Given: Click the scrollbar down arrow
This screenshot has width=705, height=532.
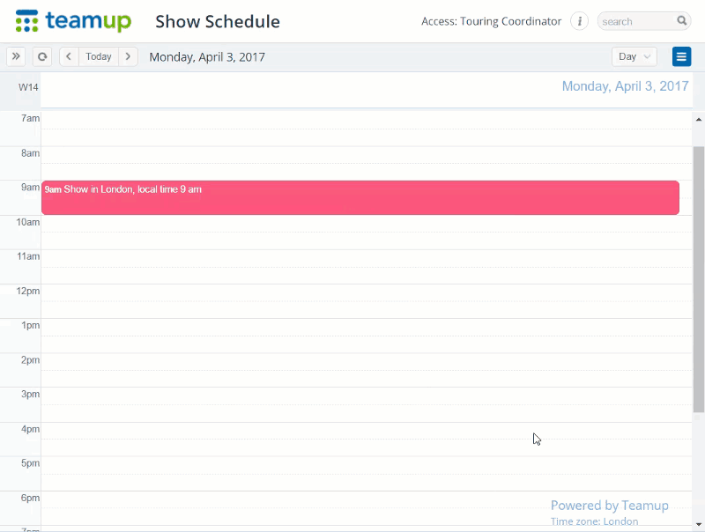Looking at the screenshot, I should tap(699, 526).
